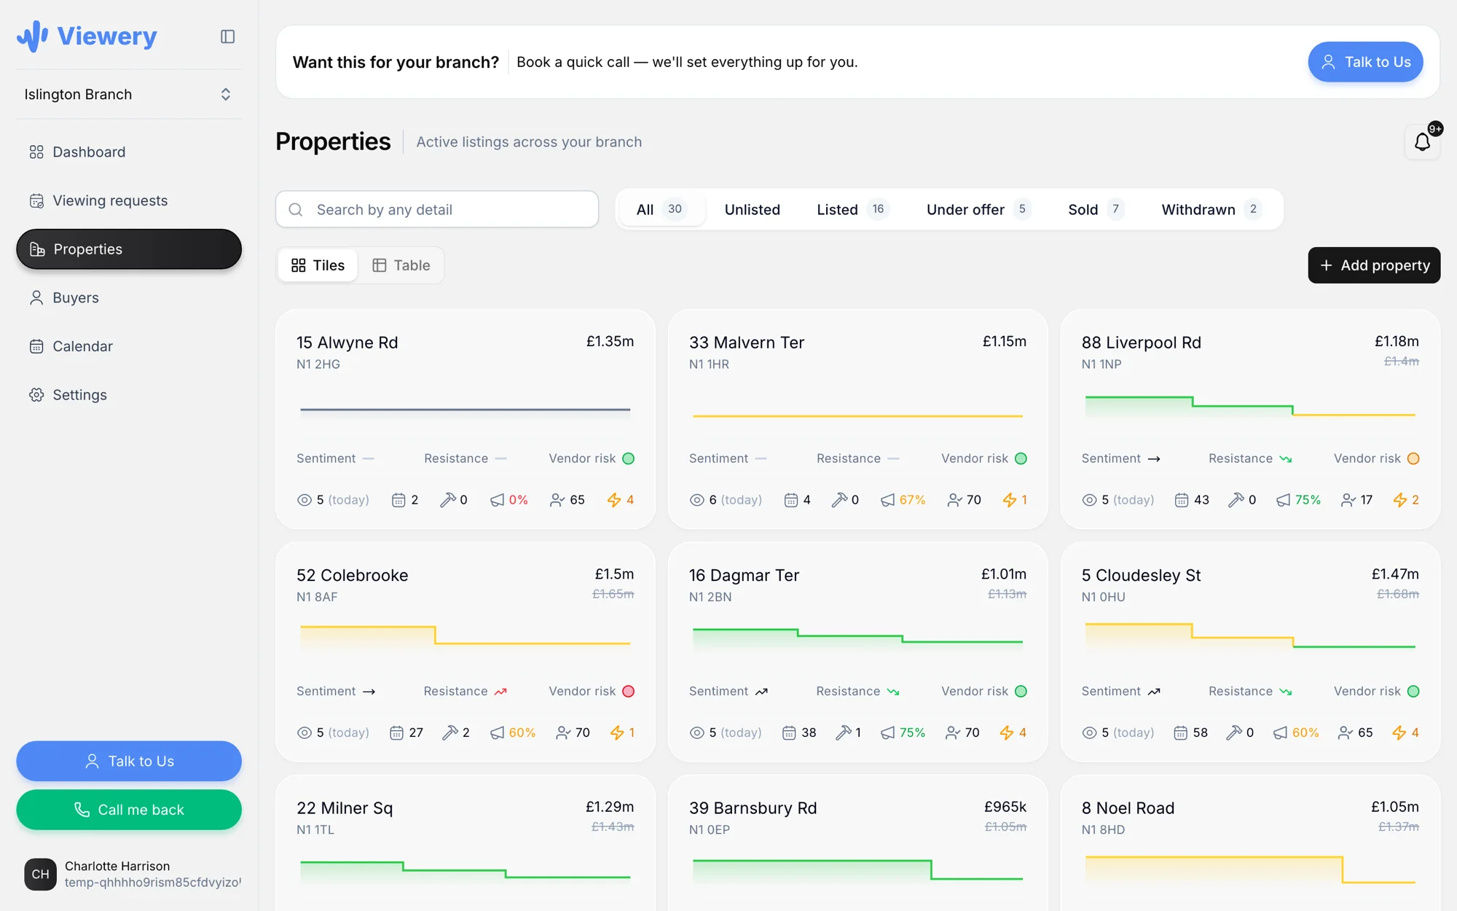
Task: Click green vendor risk dot on 15 Alwyne Rd
Action: 629,459
